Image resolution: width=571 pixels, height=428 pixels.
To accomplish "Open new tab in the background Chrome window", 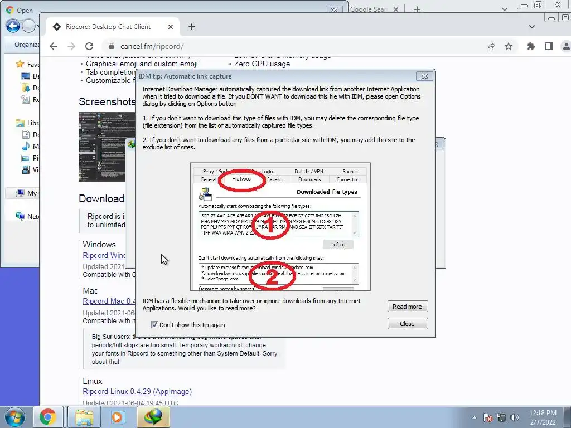I will tap(417, 9).
